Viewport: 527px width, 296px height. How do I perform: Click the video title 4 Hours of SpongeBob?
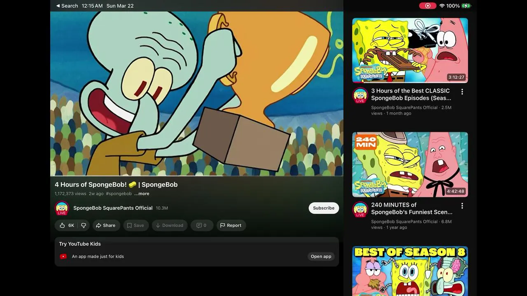coord(116,185)
